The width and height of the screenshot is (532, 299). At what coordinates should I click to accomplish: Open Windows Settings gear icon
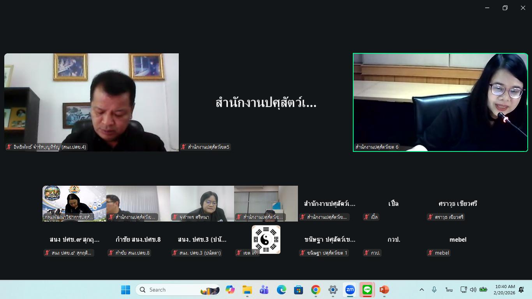click(333, 290)
